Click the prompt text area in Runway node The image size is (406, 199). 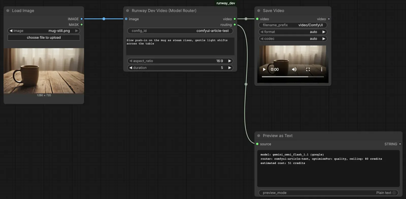pyautogui.click(x=180, y=46)
